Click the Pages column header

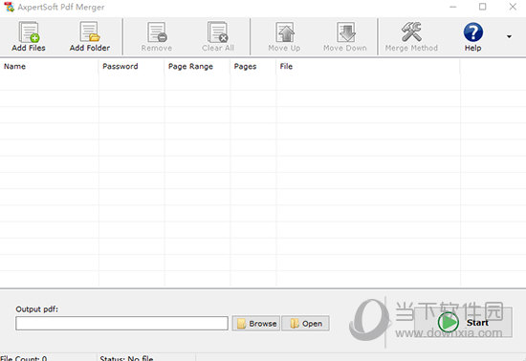pyautogui.click(x=253, y=66)
